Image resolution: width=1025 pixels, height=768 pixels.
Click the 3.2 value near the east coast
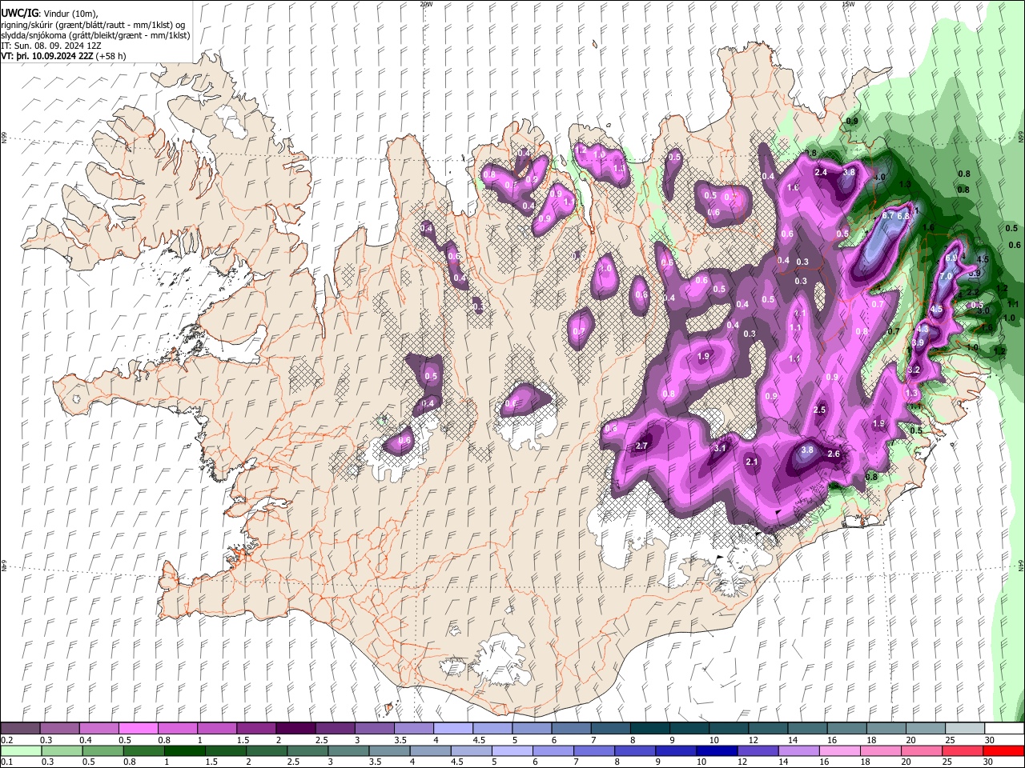click(914, 370)
